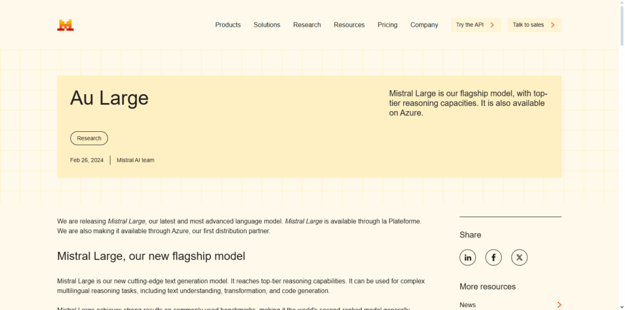Click the 'Share' heading
Screen dimensions: 625x310
pyautogui.click(x=471, y=235)
